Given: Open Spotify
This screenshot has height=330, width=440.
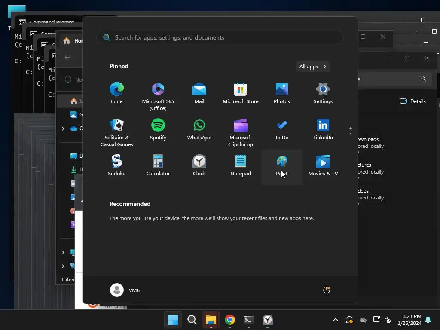Looking at the screenshot, I should (158, 129).
